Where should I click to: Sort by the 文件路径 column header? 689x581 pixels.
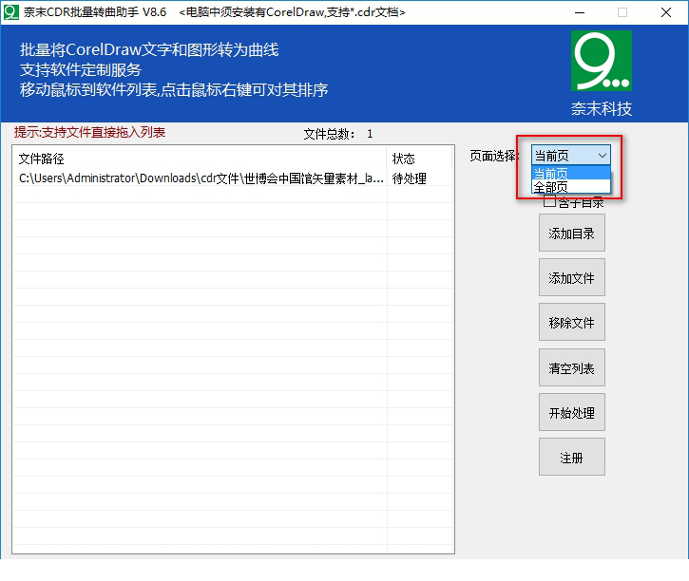[x=200, y=159]
